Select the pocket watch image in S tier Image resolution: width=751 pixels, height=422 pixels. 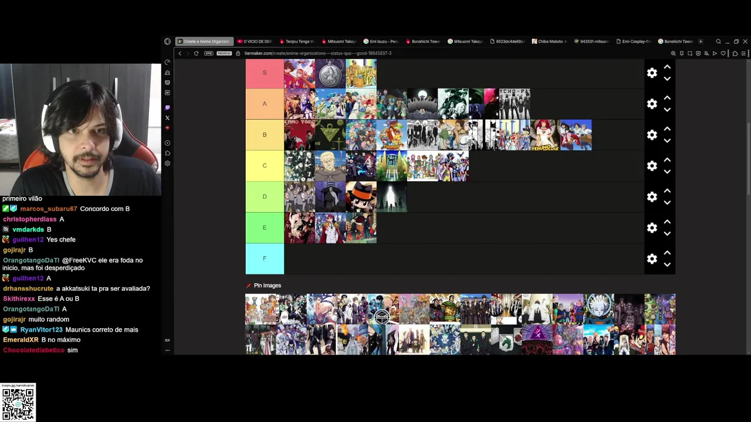(330, 73)
